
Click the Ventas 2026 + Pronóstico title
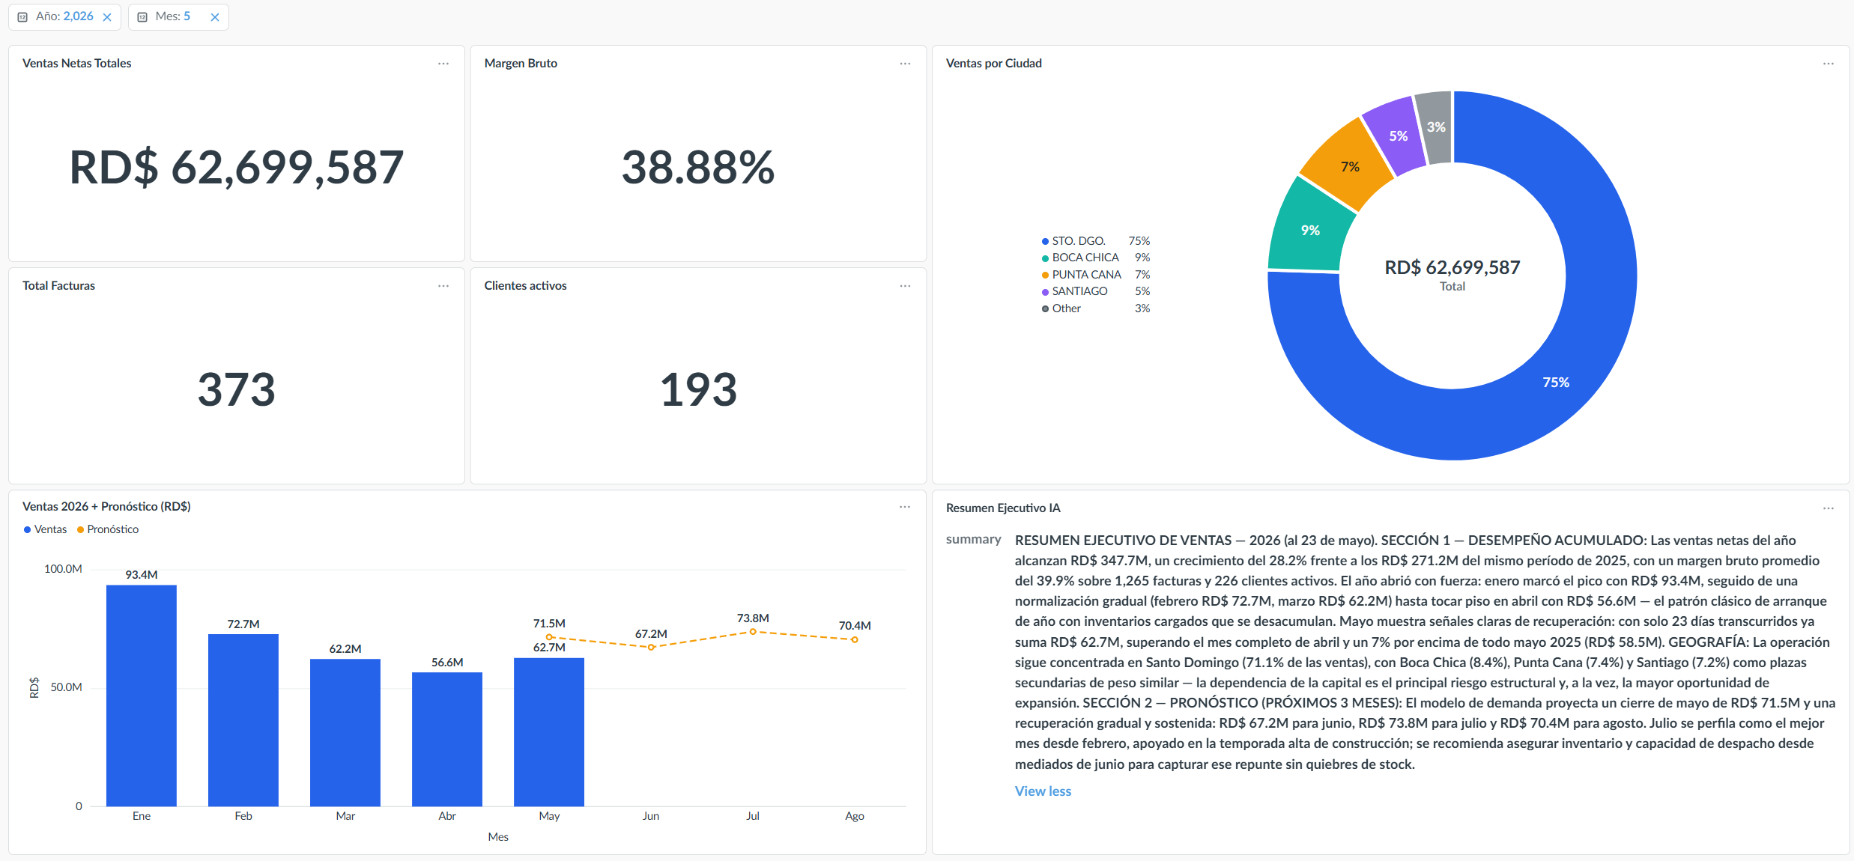click(x=106, y=507)
